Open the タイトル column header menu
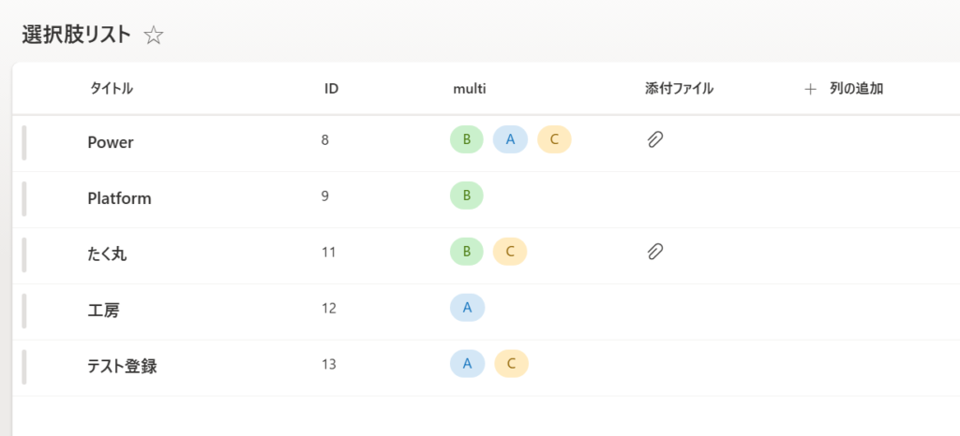960x436 pixels. (111, 89)
